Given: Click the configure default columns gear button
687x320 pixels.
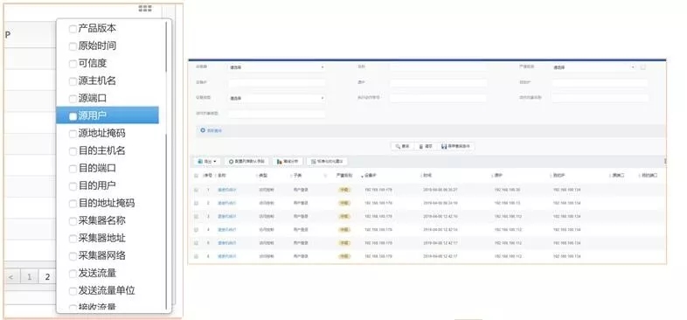Looking at the screenshot, I should 247,162.
